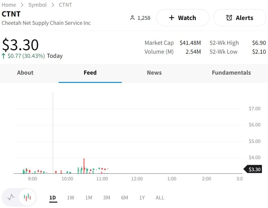
Task: Display ALL time price history
Action: 160,198
